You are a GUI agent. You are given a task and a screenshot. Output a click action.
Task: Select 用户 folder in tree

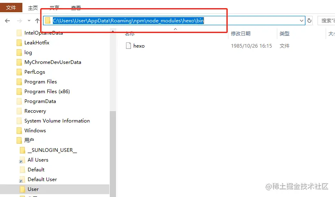point(29,140)
